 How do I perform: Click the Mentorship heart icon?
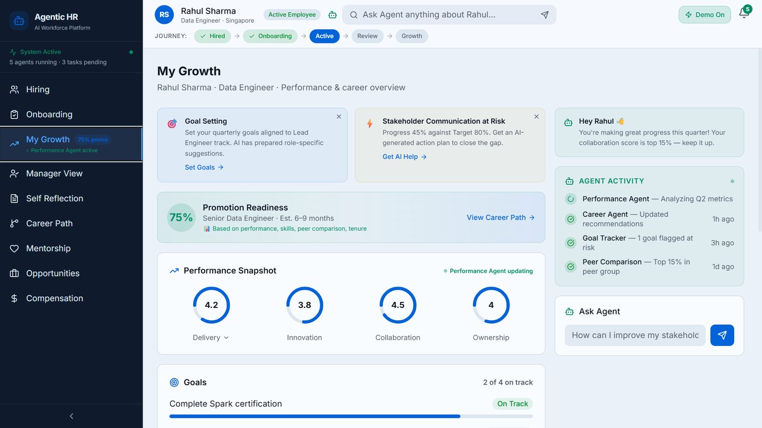(x=14, y=249)
